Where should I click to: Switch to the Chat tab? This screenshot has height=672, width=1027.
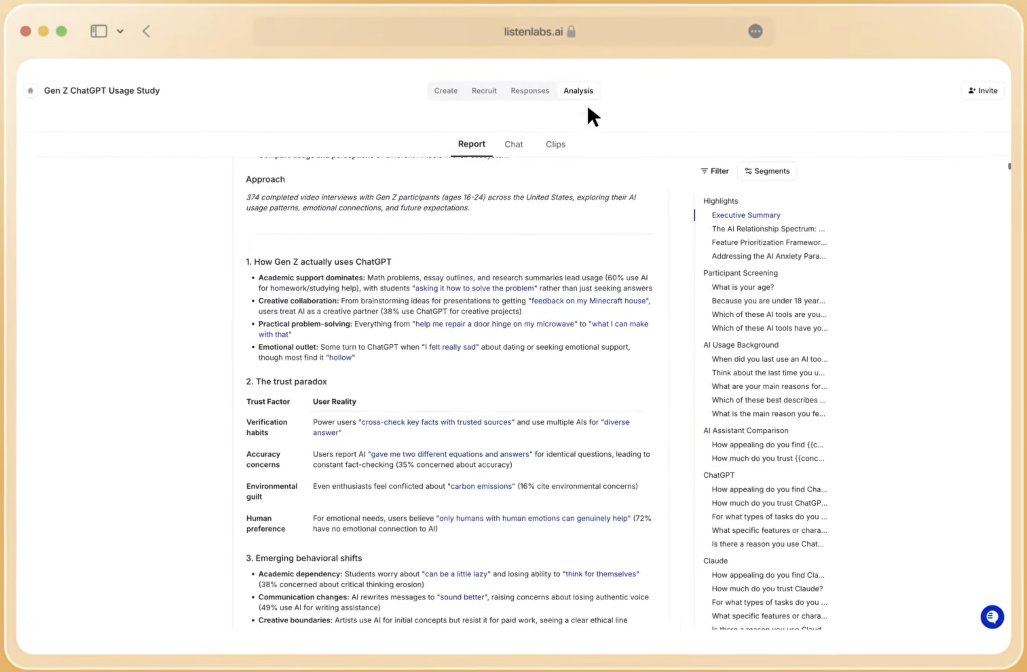pos(513,144)
